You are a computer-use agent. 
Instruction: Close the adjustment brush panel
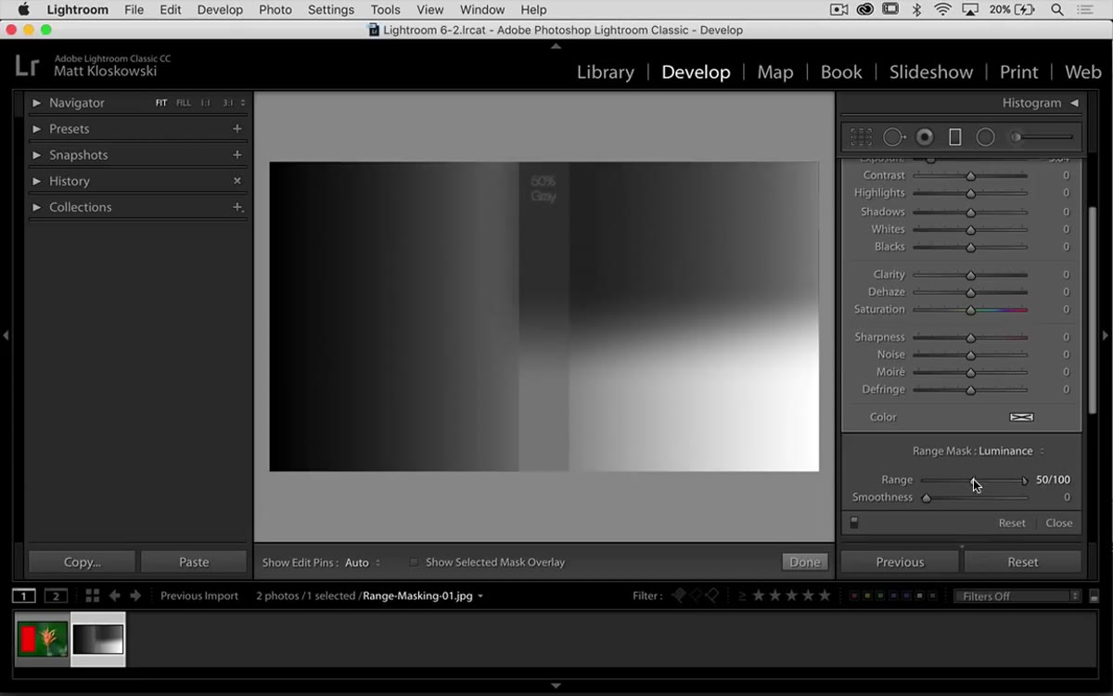pyautogui.click(x=1059, y=523)
